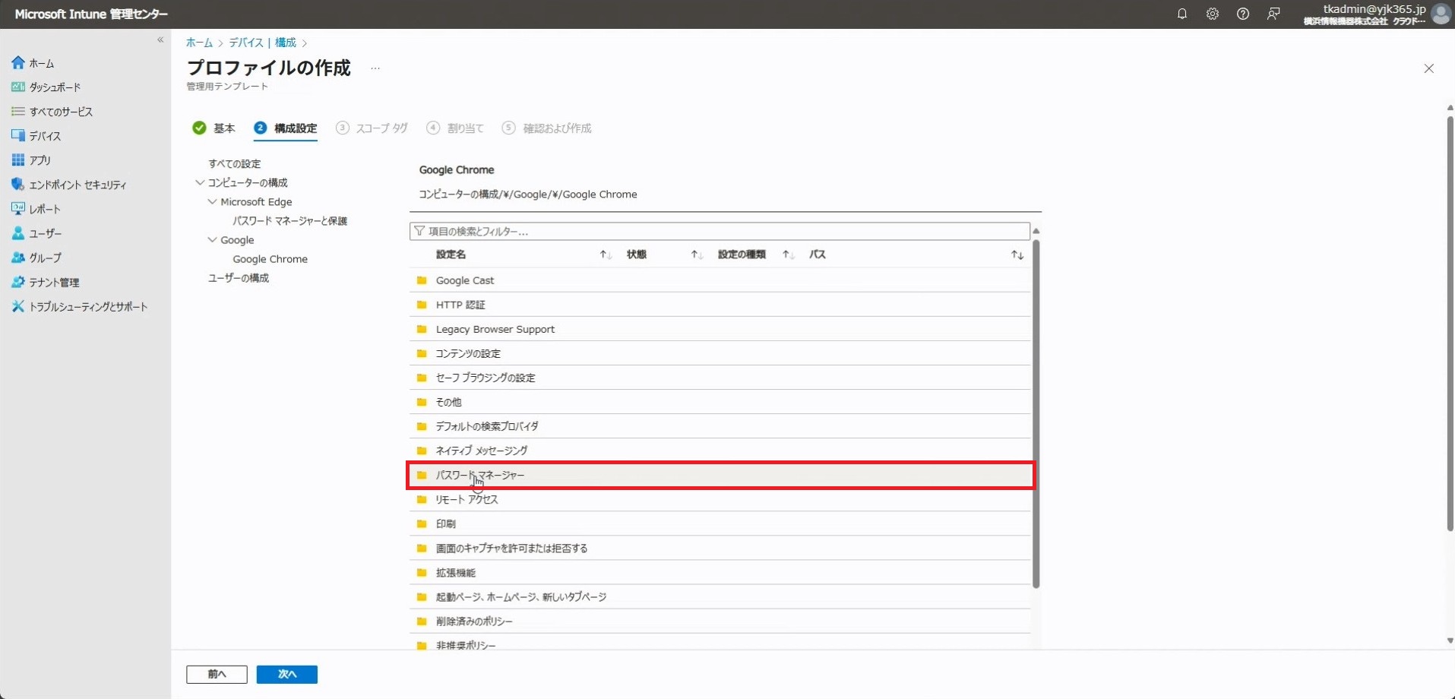Sort by the 設定名 column arrows
Screen dimensions: 1455x699
point(606,255)
